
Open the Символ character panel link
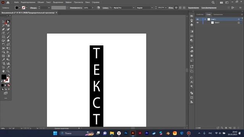click(x=105, y=8)
